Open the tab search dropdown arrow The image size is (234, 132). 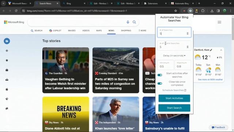(x=3, y=3)
